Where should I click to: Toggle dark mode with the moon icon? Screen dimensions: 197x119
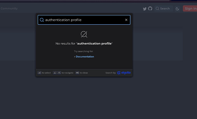[177, 9]
